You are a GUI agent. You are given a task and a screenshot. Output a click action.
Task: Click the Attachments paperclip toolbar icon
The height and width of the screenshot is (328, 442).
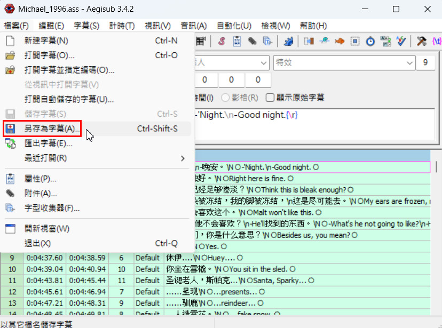coord(252,41)
